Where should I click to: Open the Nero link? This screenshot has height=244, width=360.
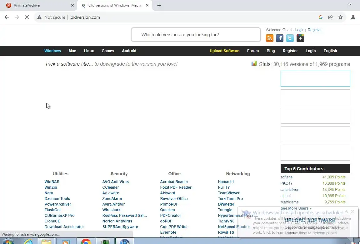49,193
